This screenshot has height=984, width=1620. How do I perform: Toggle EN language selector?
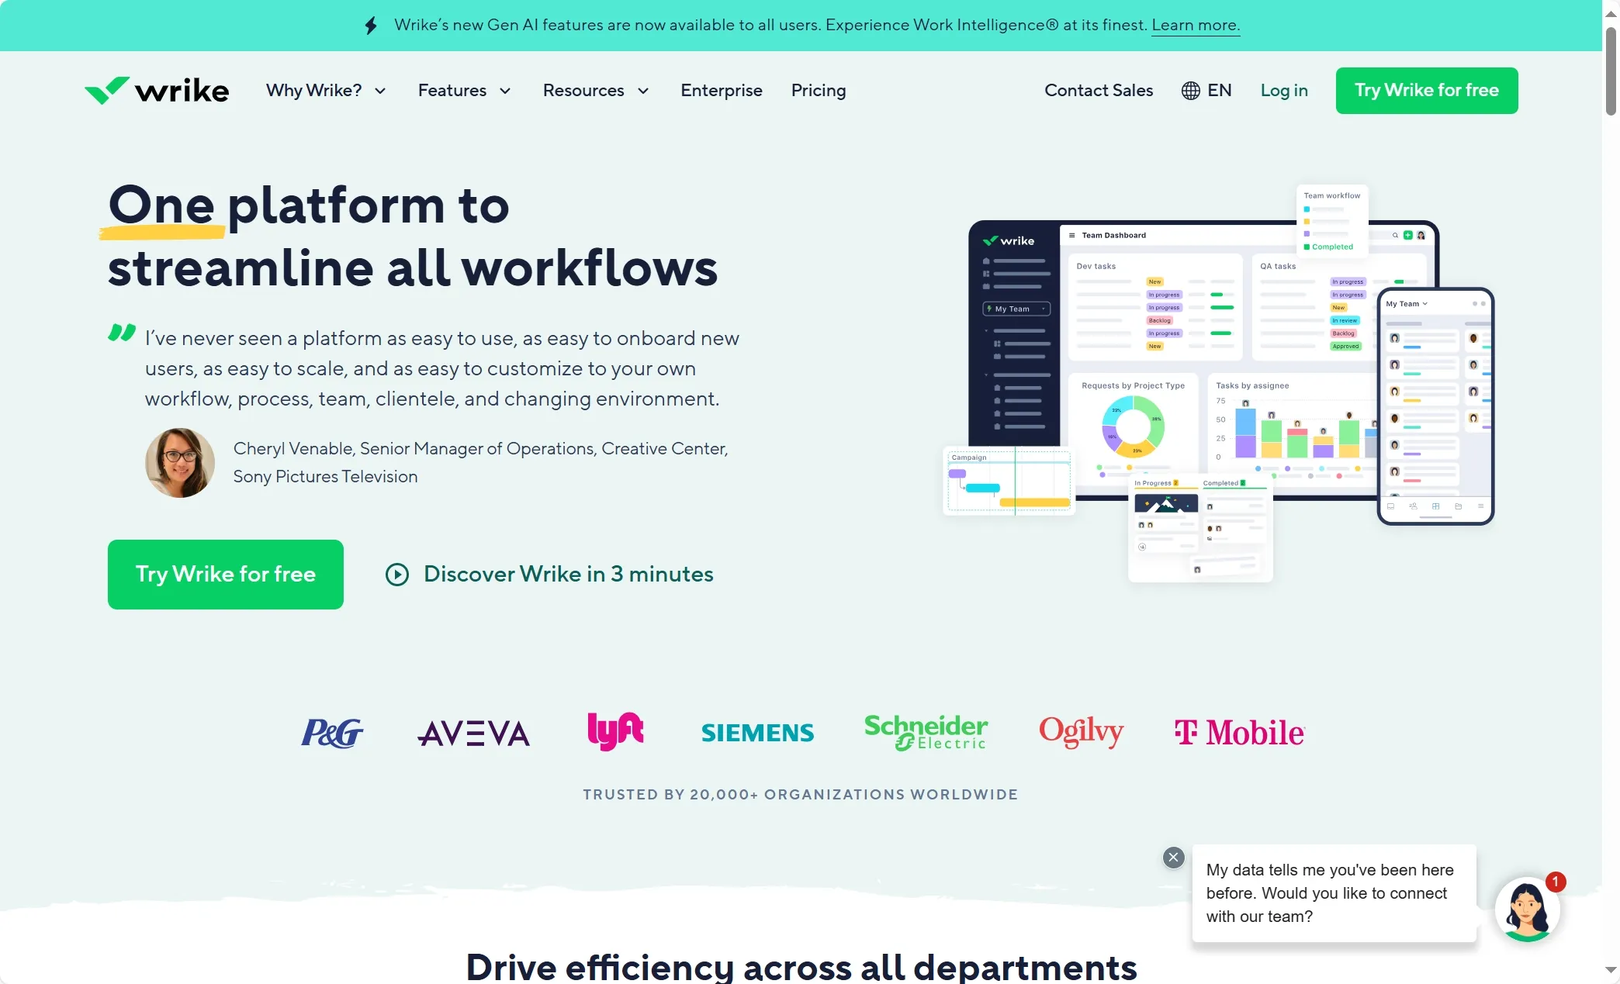tap(1206, 89)
